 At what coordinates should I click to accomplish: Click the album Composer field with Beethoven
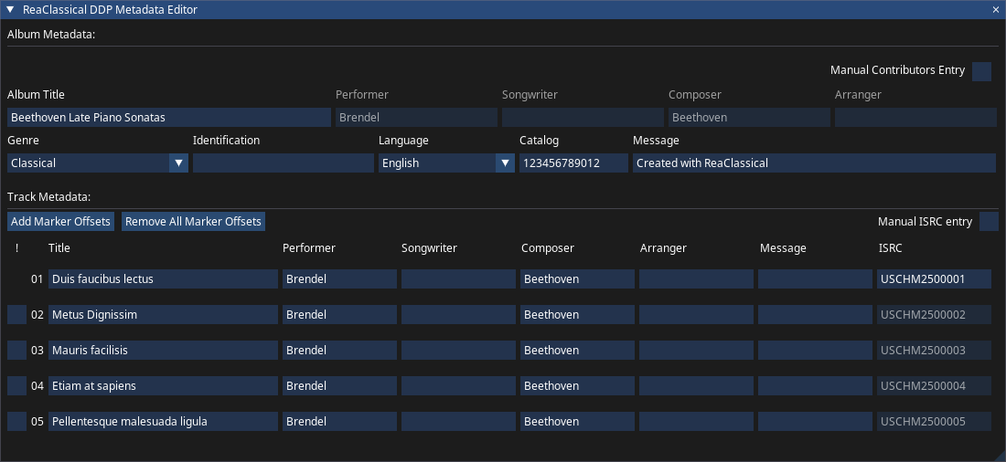point(749,117)
